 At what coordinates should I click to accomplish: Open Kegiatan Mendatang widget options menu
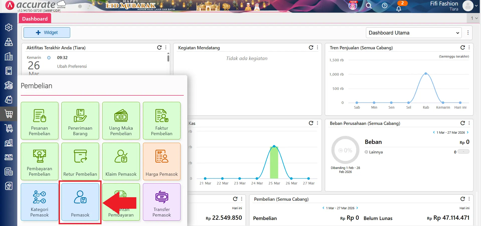(x=317, y=48)
